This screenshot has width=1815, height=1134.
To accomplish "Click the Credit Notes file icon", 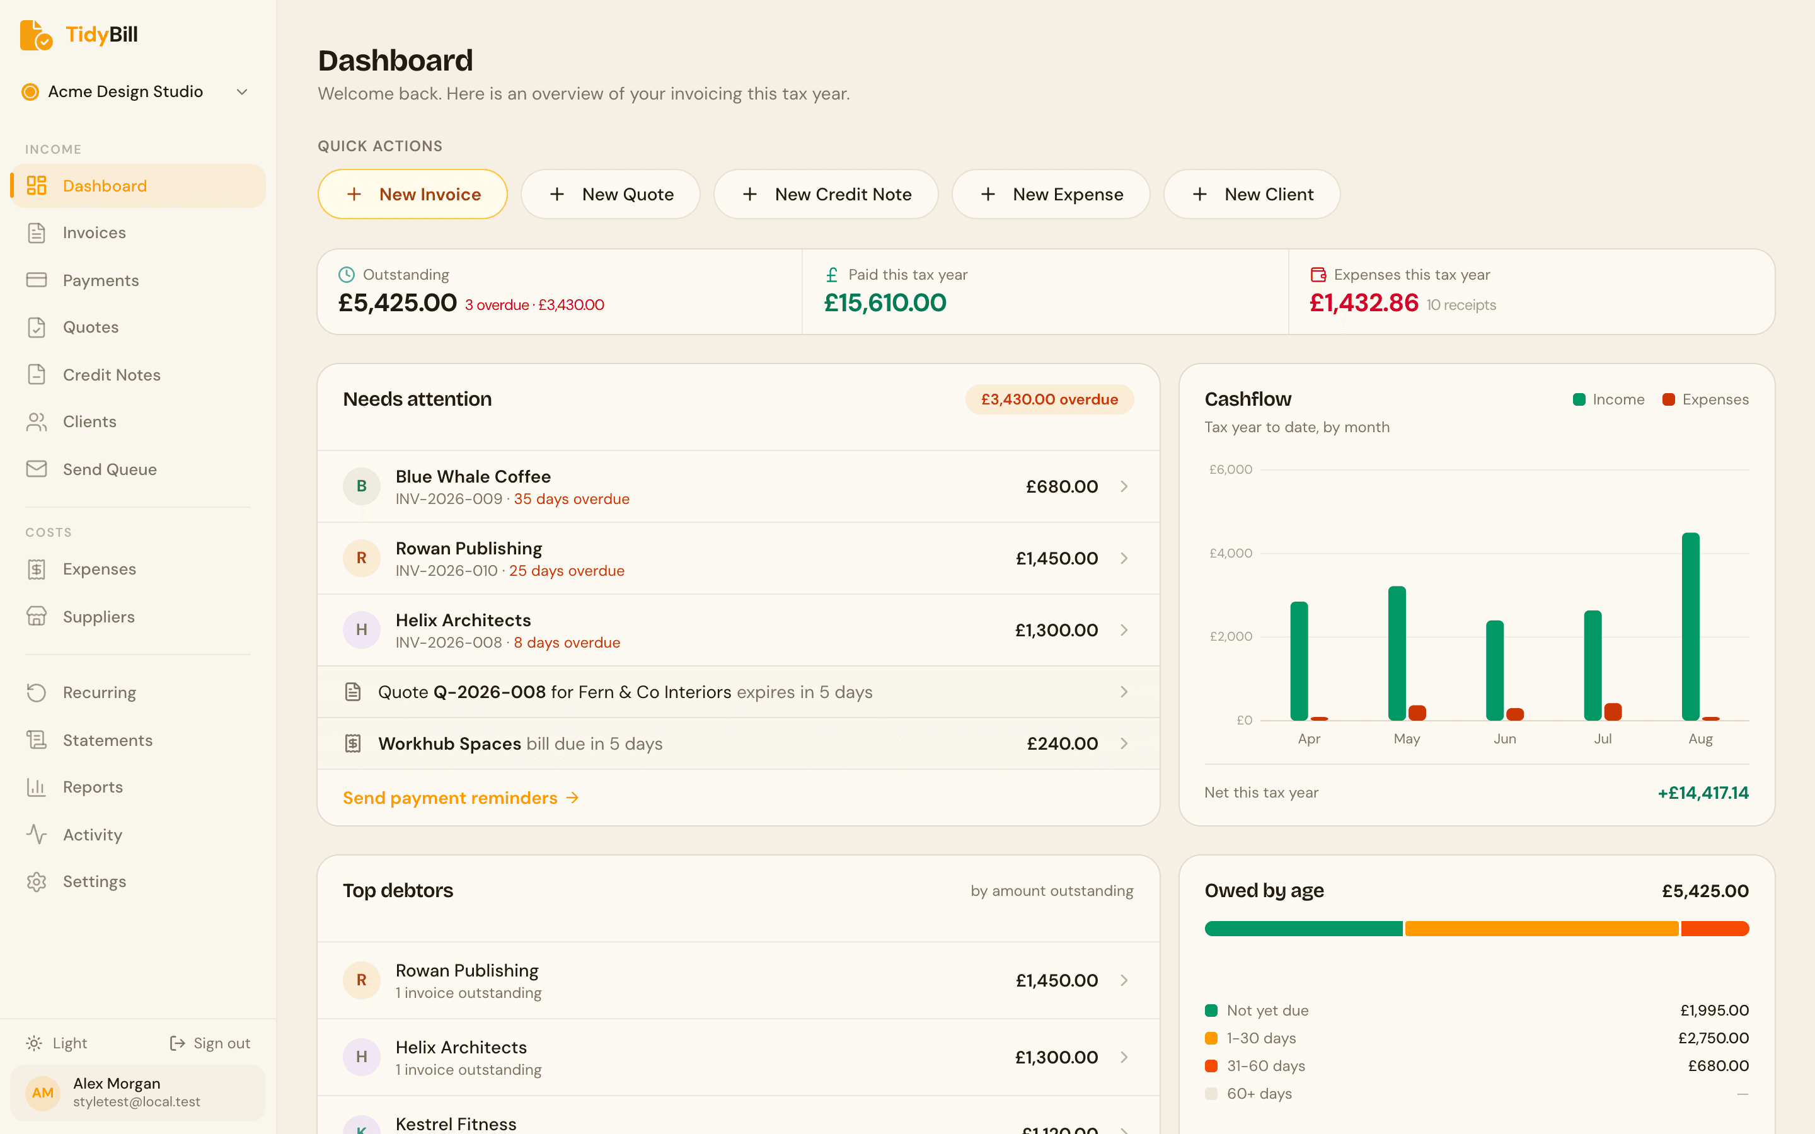I will 37,374.
